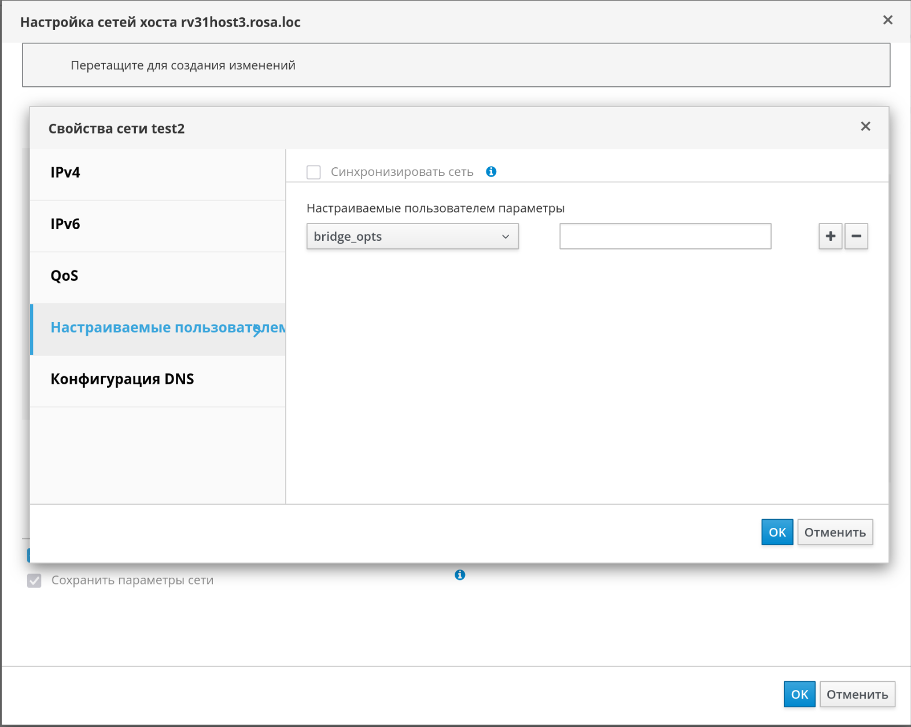
Task: Click the minus icon to remove parameter
Action: point(856,236)
